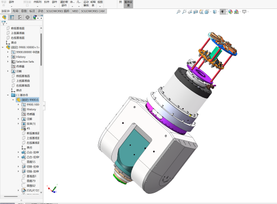Click the XYZ orientation triad
The height and width of the screenshot is (204, 277).
click(53, 189)
